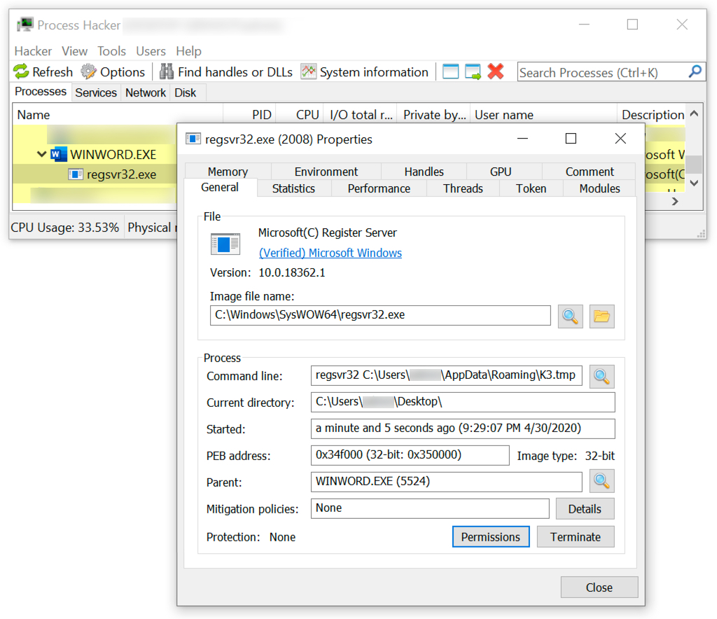Click the Process Hacker title bar icon
Viewport: 717px width, 619px height.
[x=25, y=25]
